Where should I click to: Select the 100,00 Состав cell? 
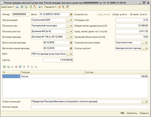coord(116,77)
